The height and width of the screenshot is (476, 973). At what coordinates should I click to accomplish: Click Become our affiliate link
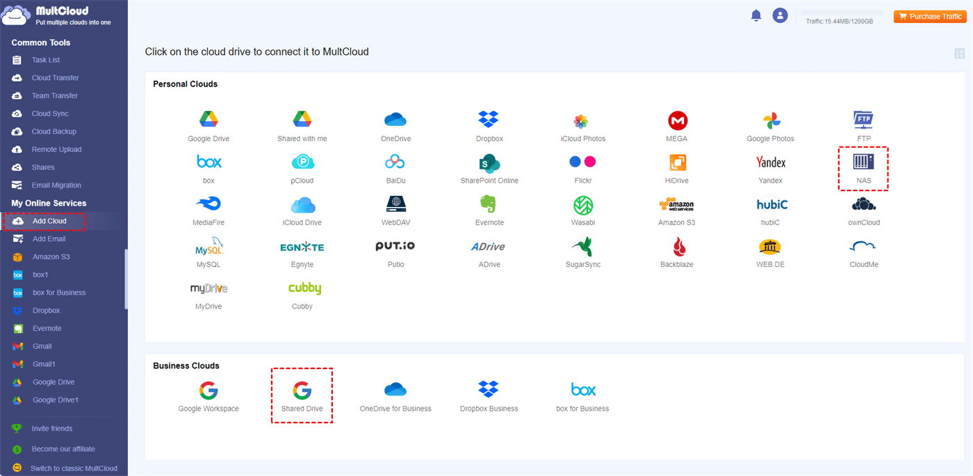click(x=63, y=449)
